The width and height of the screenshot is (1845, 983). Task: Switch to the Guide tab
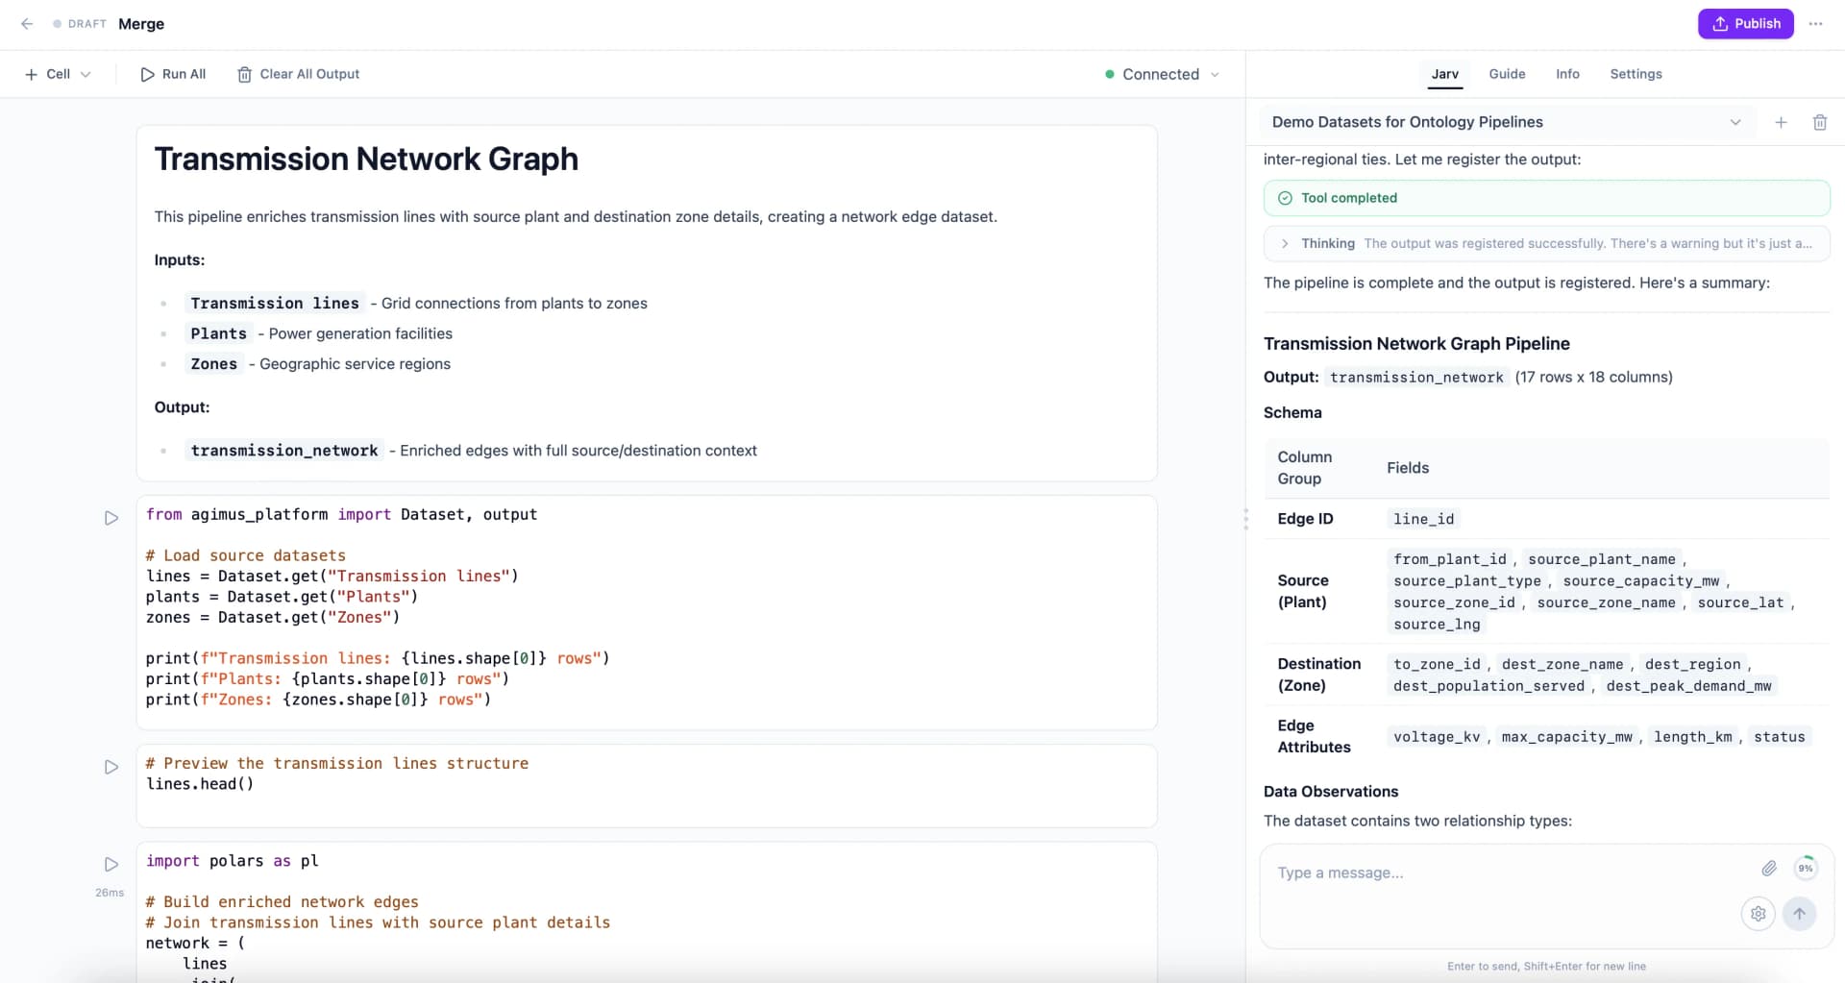(1507, 73)
